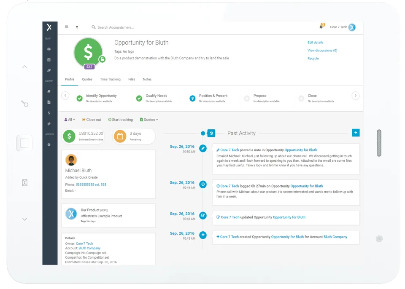This screenshot has width=405, height=289.
Task: Select the Qualify Needs stage checkmark
Action: coord(139,98)
